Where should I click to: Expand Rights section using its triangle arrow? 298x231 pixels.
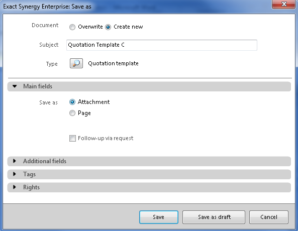click(15, 187)
